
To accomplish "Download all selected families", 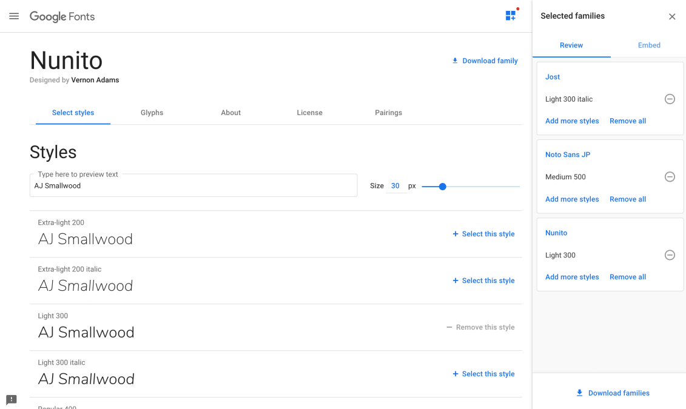I will (x=613, y=393).
